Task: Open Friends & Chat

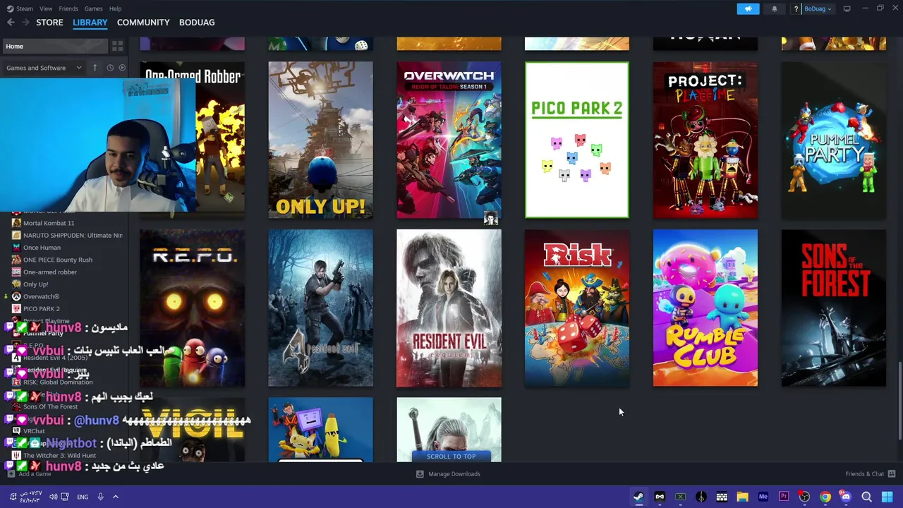Action: point(870,474)
